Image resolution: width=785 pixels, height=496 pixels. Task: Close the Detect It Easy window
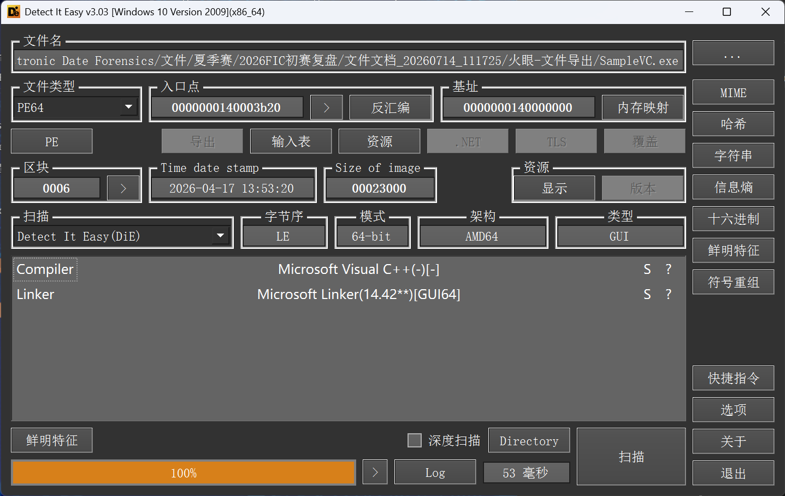(765, 11)
